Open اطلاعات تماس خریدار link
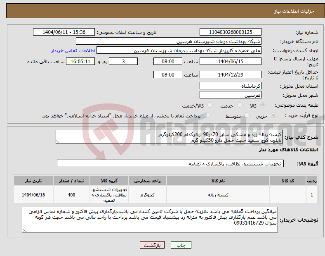Image resolution: width=325 pixels, height=256 pixels. 73,50
